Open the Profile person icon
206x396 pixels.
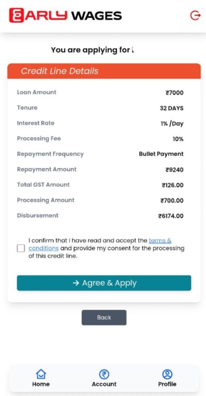click(x=167, y=374)
